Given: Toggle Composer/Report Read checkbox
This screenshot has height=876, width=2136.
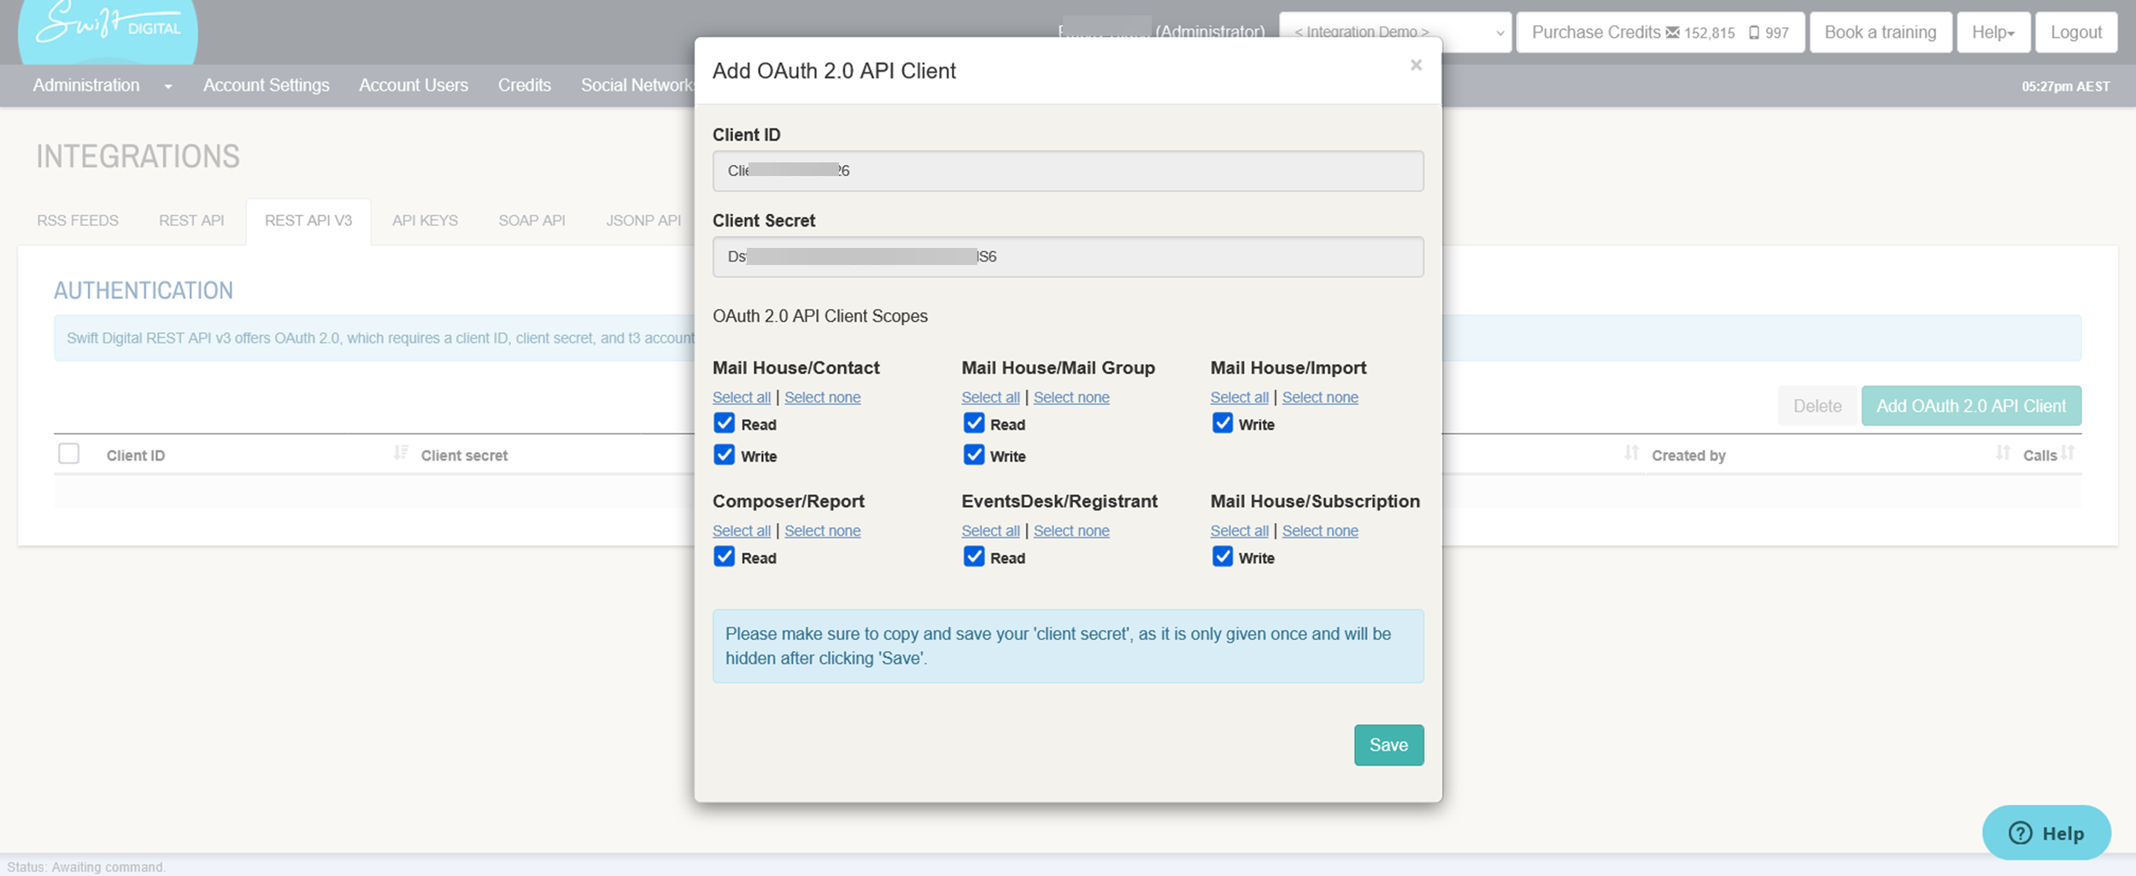Looking at the screenshot, I should point(725,556).
